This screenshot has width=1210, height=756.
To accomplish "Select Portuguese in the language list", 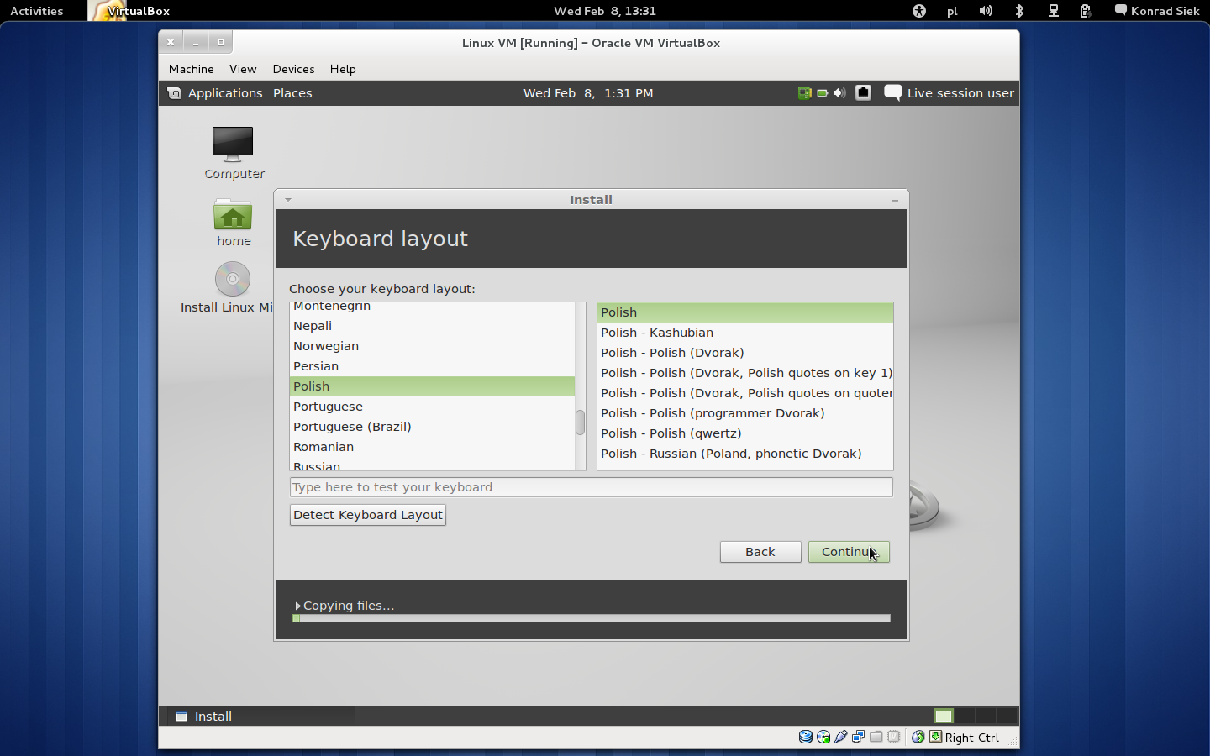I will [432, 407].
